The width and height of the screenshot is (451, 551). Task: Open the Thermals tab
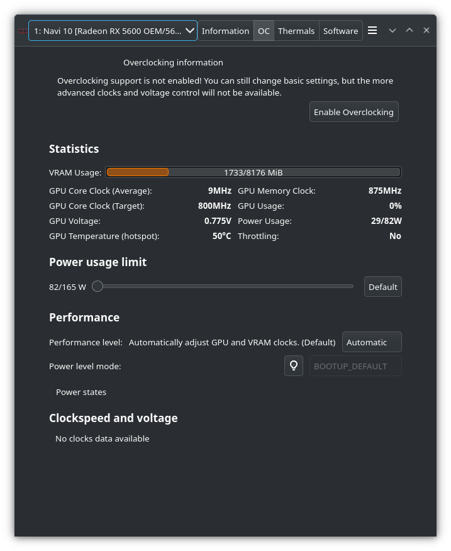click(x=296, y=31)
